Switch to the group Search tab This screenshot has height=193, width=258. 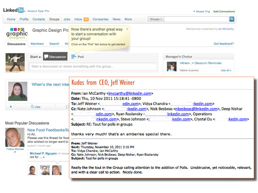click(54, 44)
